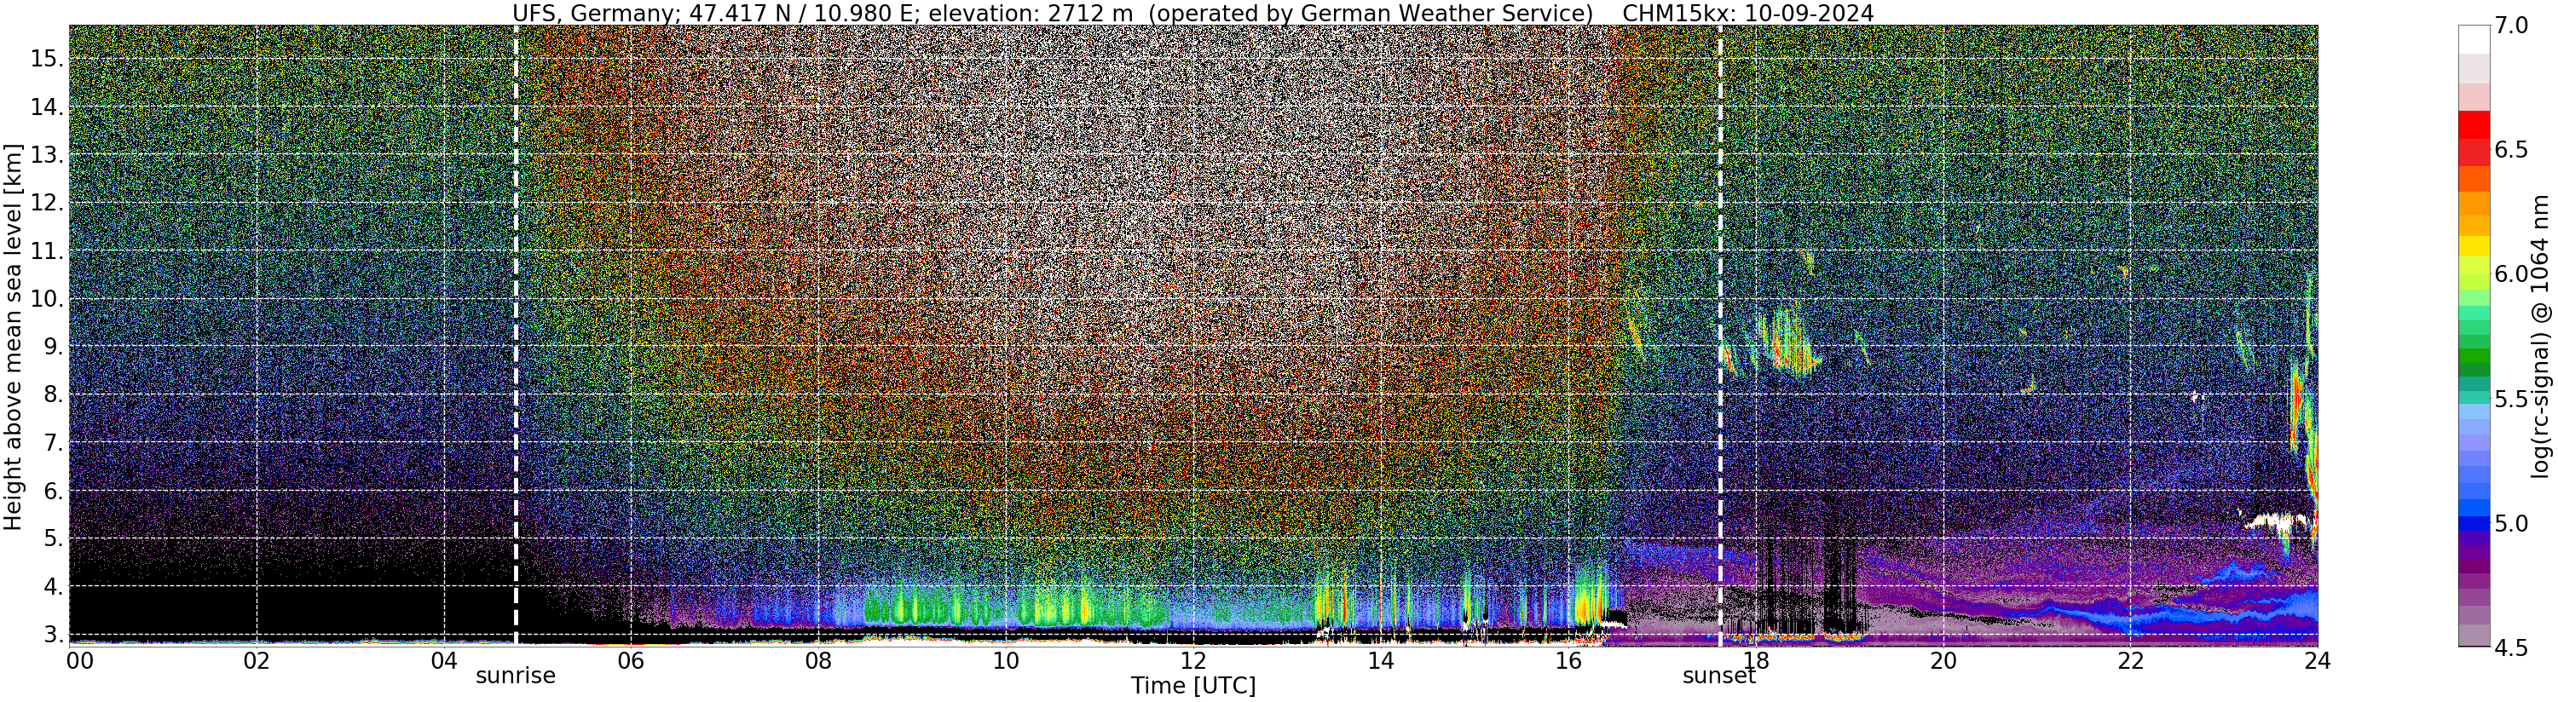Image resolution: width=2558 pixels, height=702 pixels.
Task: Click the '6.' height tick label
Action: coord(52,492)
